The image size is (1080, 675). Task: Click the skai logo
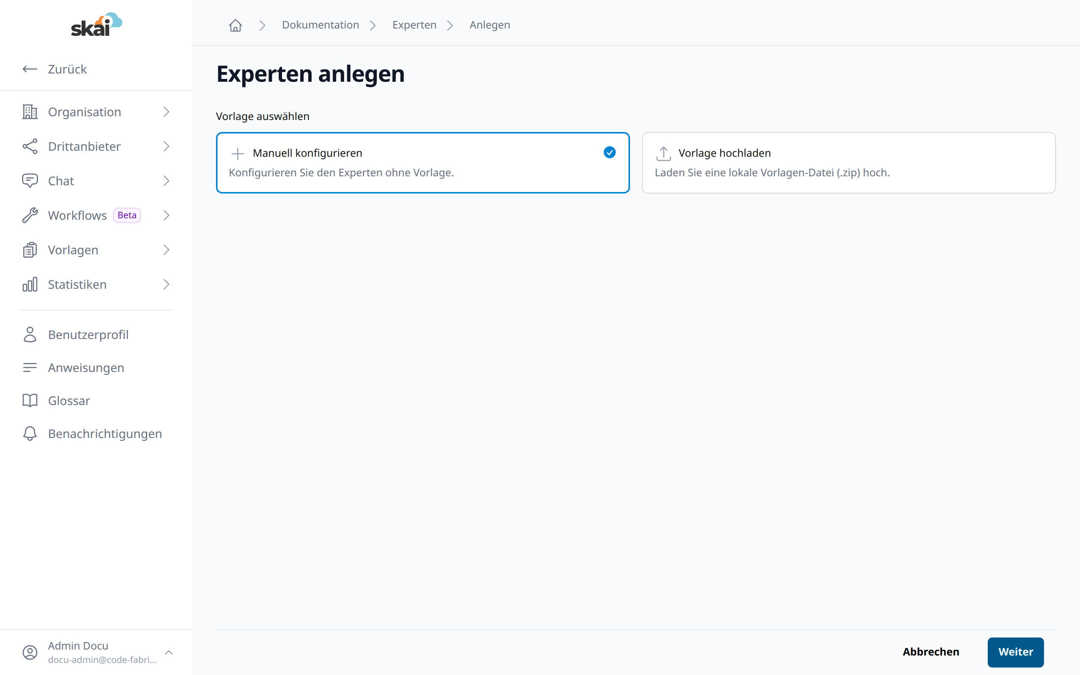(96, 24)
